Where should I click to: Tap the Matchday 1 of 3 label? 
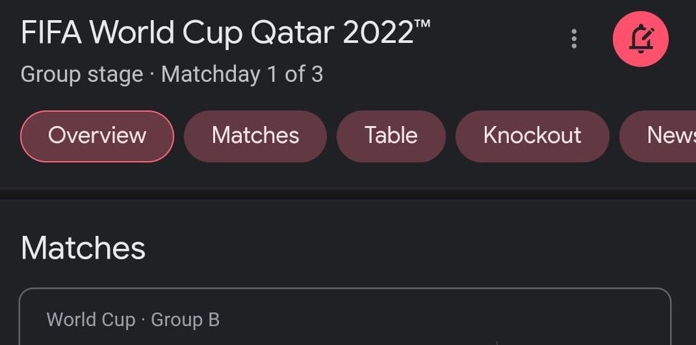pyautogui.click(x=242, y=74)
